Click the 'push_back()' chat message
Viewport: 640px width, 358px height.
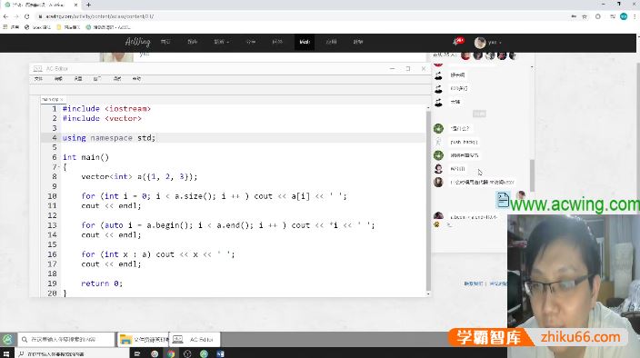[464, 142]
